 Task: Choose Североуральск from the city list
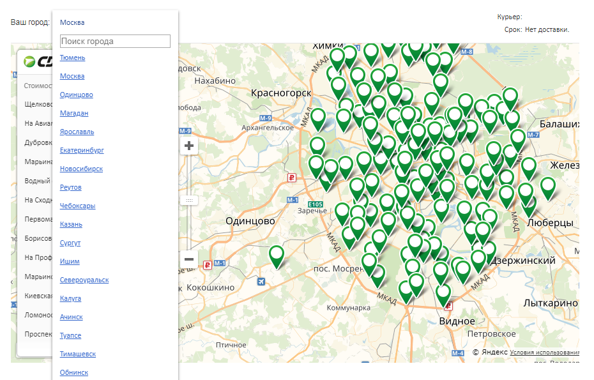[84, 280]
